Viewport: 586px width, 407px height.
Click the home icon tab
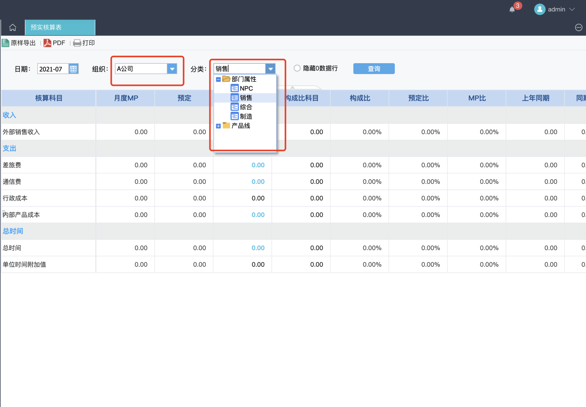click(13, 27)
